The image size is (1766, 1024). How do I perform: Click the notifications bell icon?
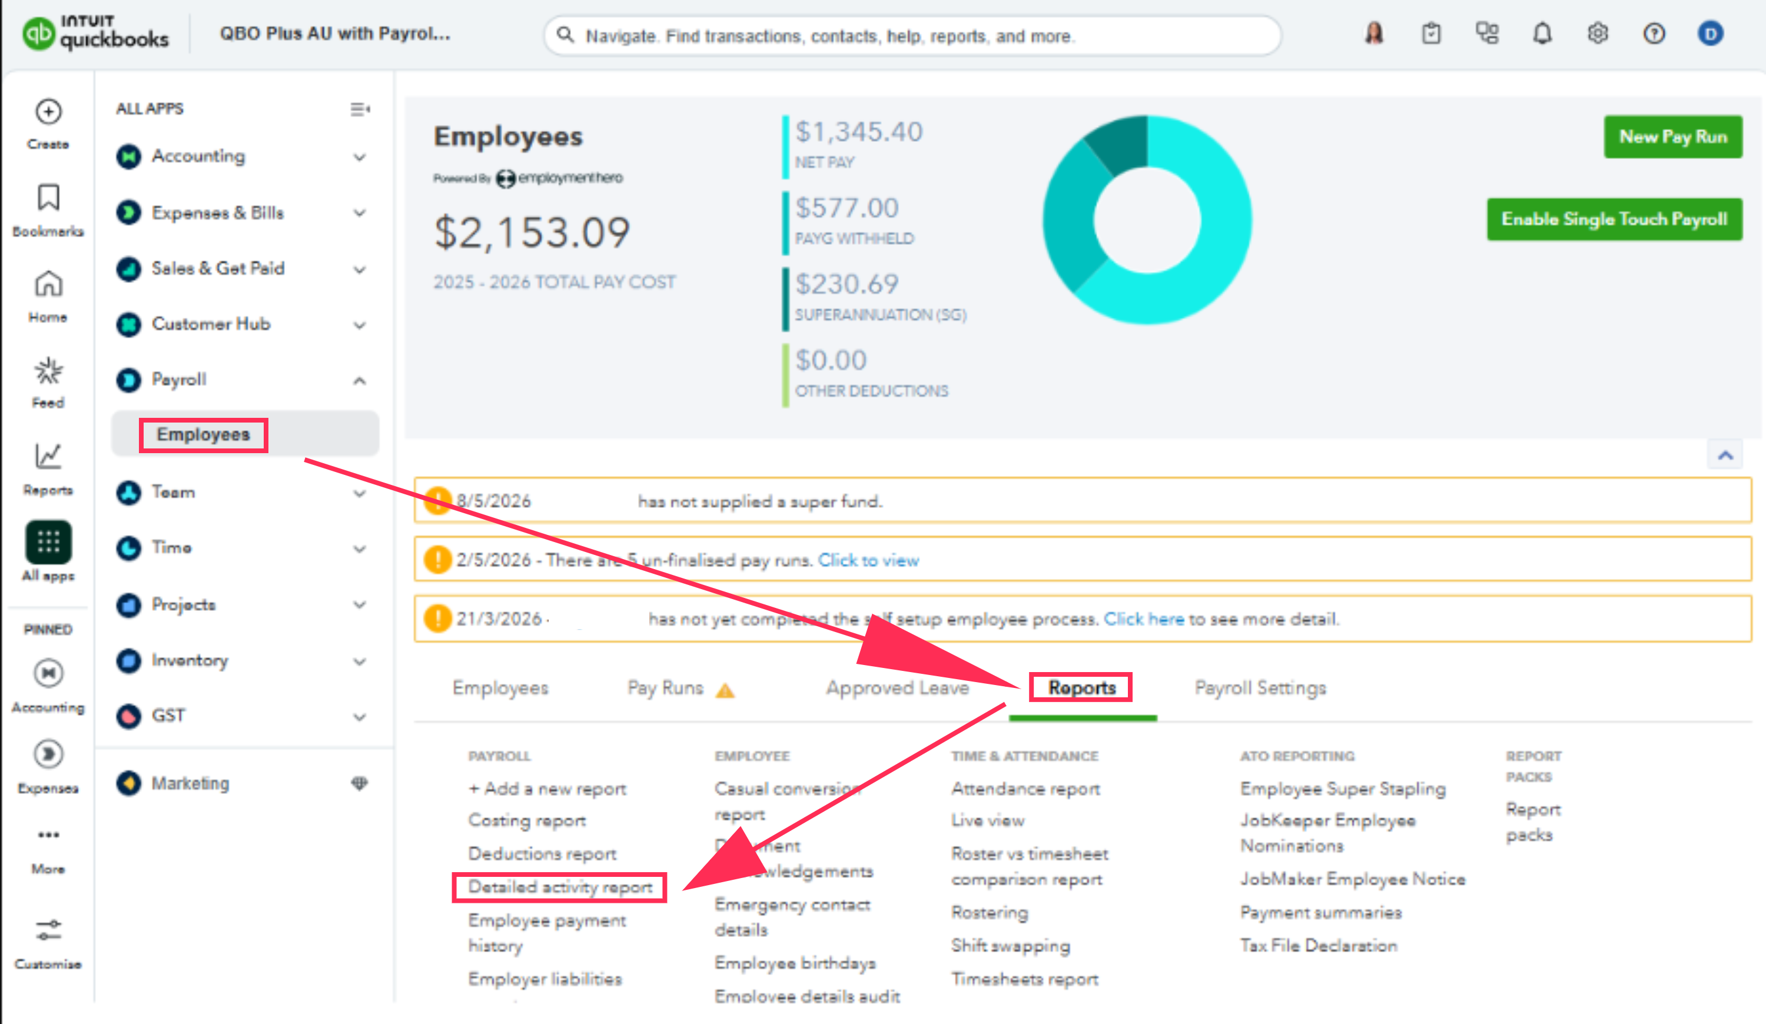click(1542, 34)
